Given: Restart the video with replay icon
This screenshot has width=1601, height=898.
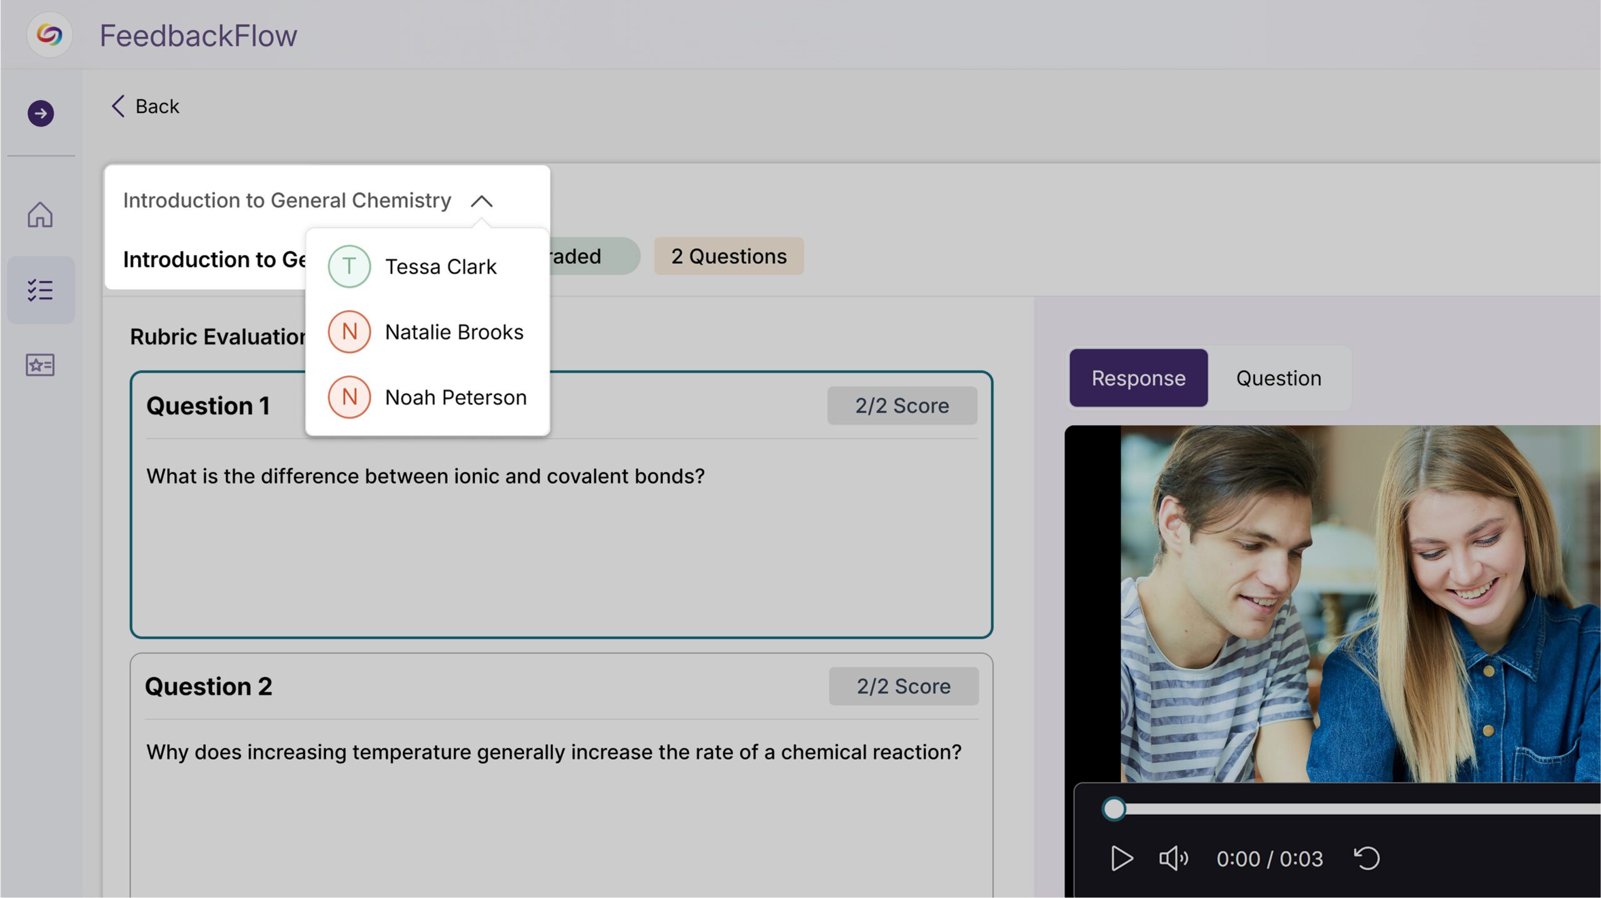Looking at the screenshot, I should pyautogui.click(x=1366, y=858).
